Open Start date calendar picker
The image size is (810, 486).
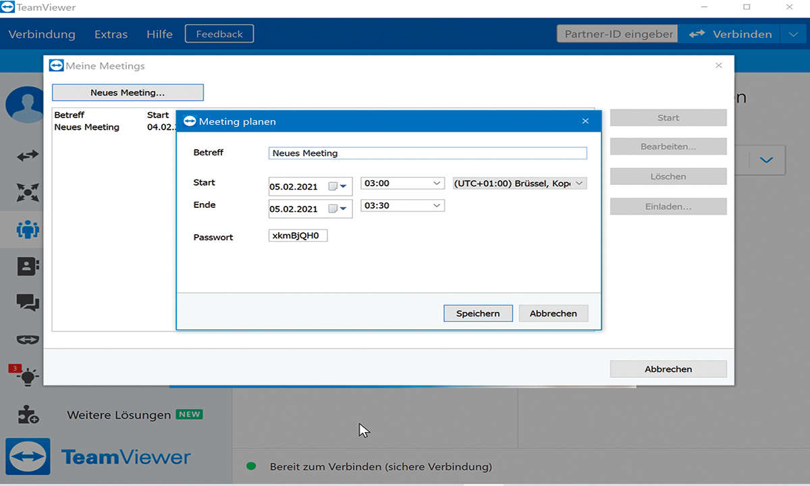[337, 186]
